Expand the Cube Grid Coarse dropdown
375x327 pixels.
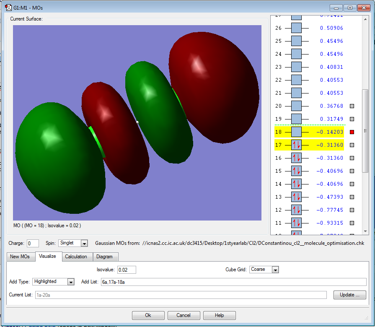(275, 270)
